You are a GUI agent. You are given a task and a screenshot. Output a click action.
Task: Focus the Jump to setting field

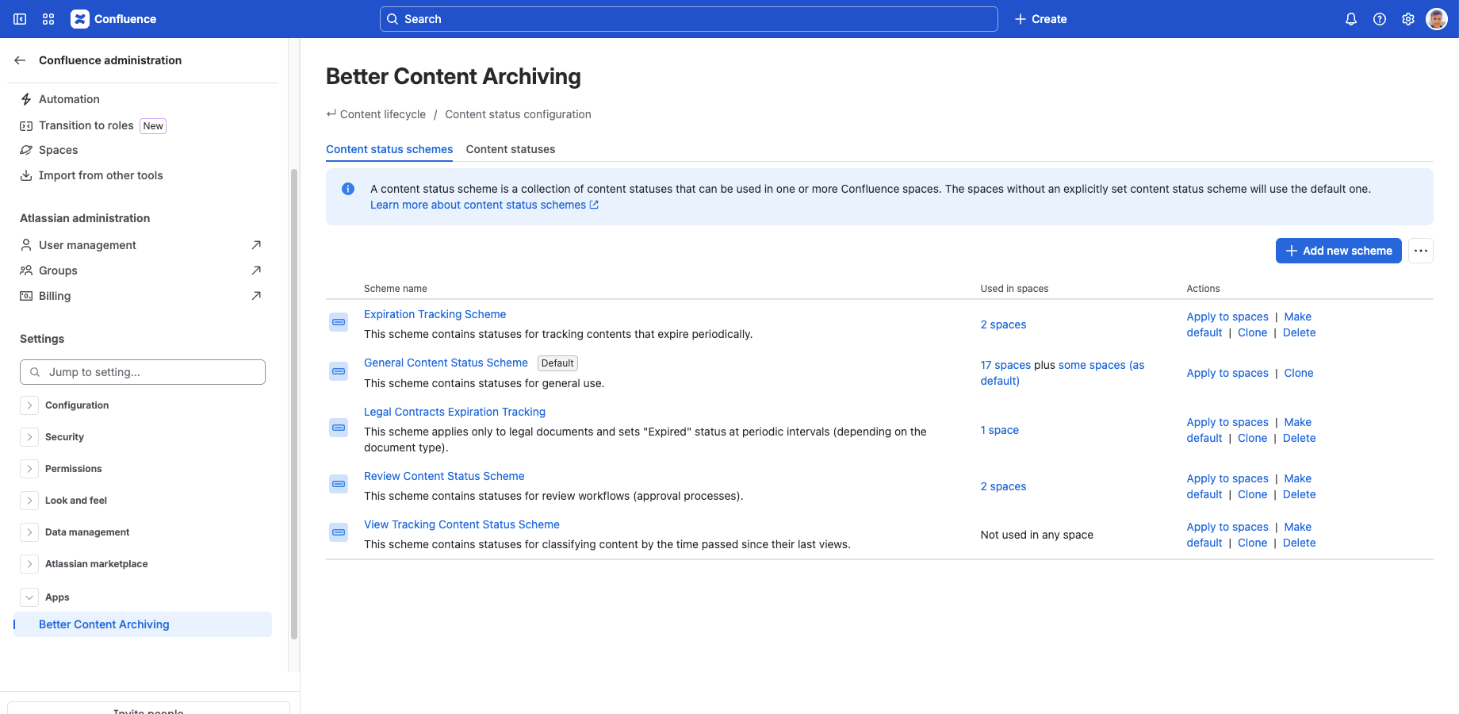pyautogui.click(x=143, y=372)
